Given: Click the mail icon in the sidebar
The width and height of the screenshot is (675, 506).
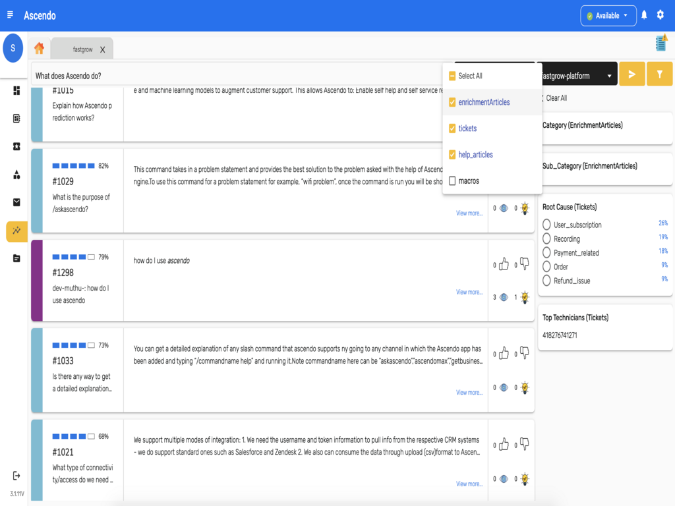Looking at the screenshot, I should pos(16,202).
